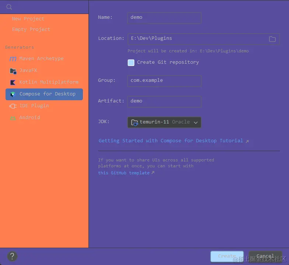Choose Maven Archetype generator label
The height and width of the screenshot is (265, 289).
pos(41,59)
